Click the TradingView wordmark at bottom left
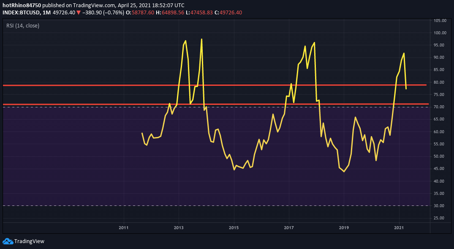Screen dimensions: 454x249 pos(29,241)
